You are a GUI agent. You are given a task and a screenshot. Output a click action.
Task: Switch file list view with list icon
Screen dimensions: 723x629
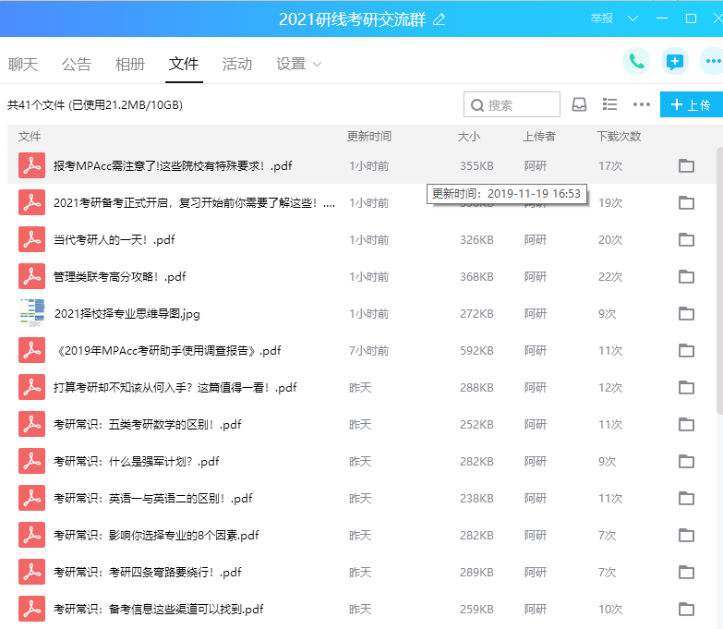[x=609, y=105]
